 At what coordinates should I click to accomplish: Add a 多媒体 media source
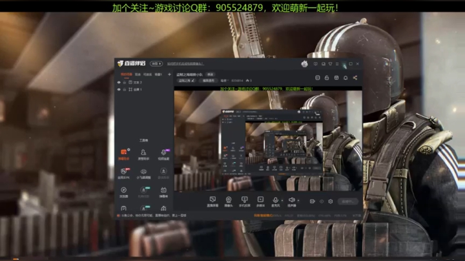coord(260,202)
